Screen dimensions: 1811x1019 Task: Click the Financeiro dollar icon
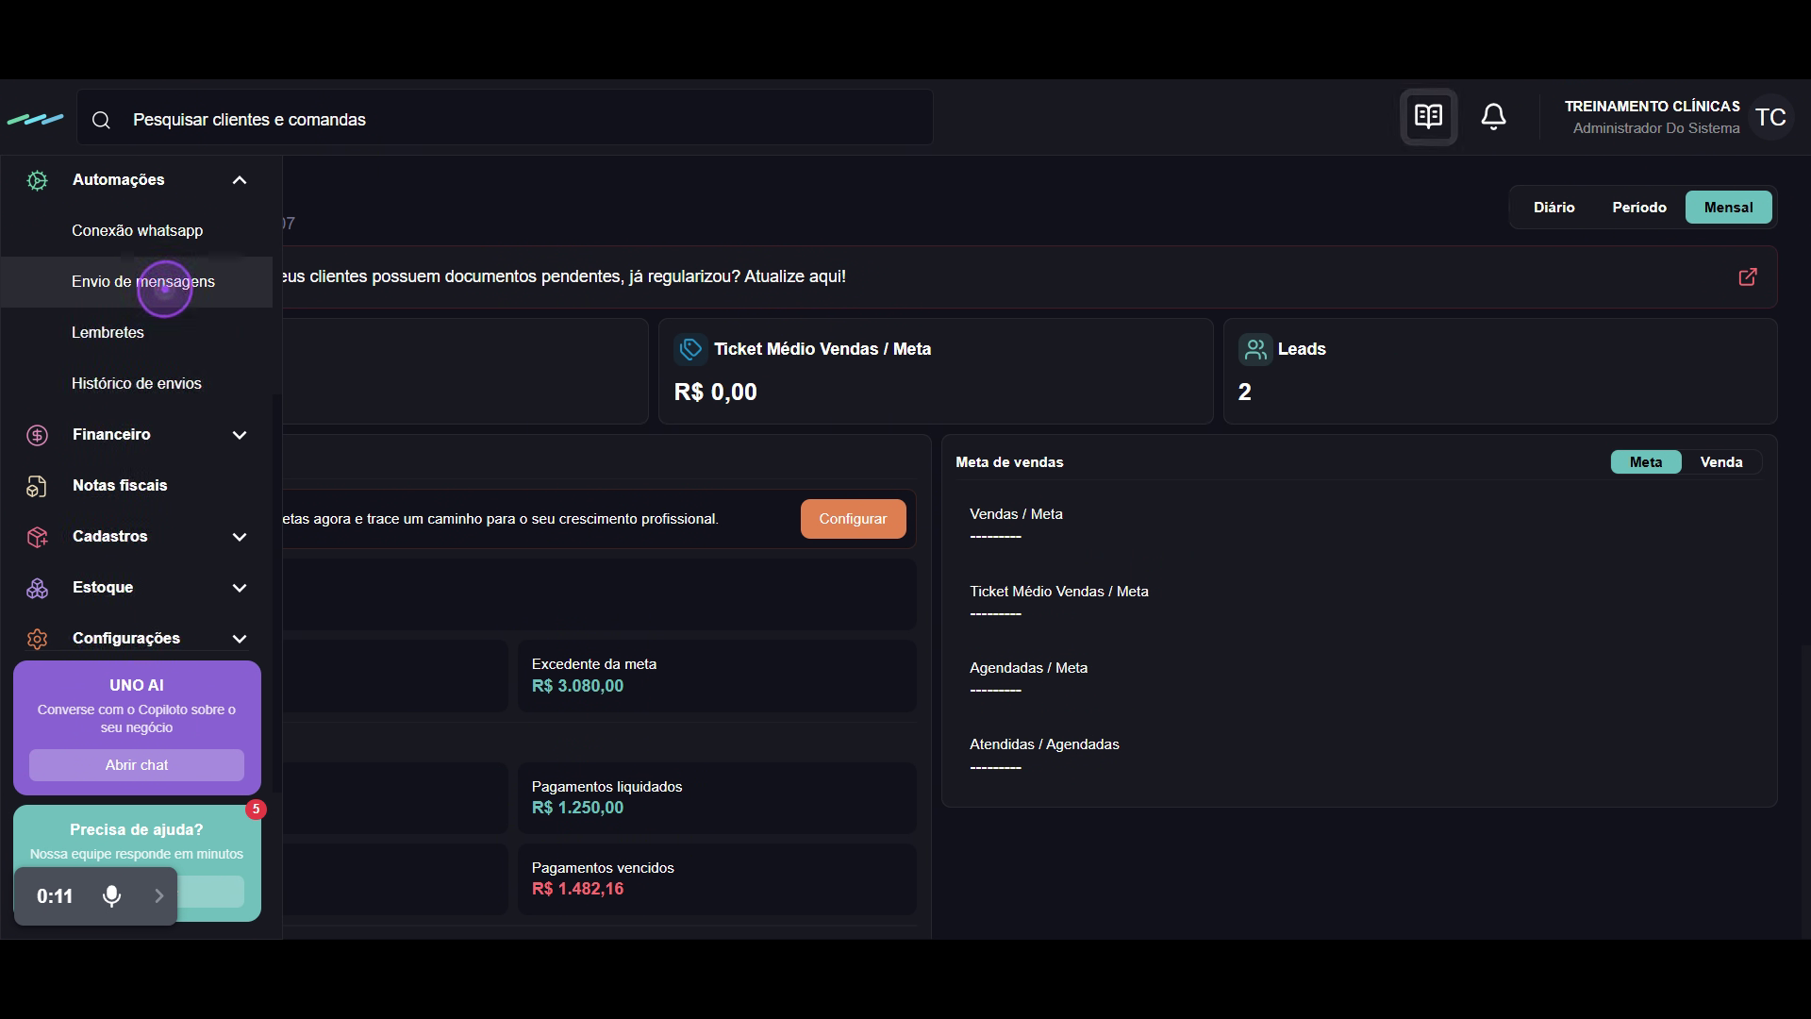point(37,435)
